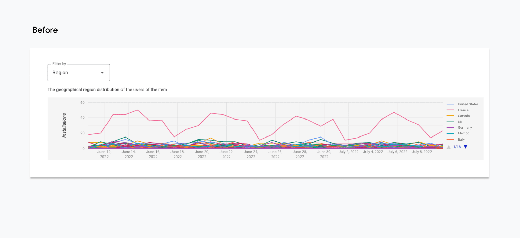
Task: Click the United States legend line marker
Action: [450, 104]
